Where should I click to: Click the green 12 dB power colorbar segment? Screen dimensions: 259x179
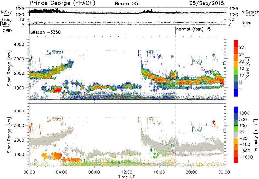click(x=236, y=72)
